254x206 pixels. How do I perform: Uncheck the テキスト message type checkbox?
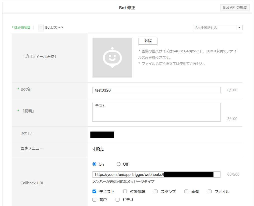[94, 192]
